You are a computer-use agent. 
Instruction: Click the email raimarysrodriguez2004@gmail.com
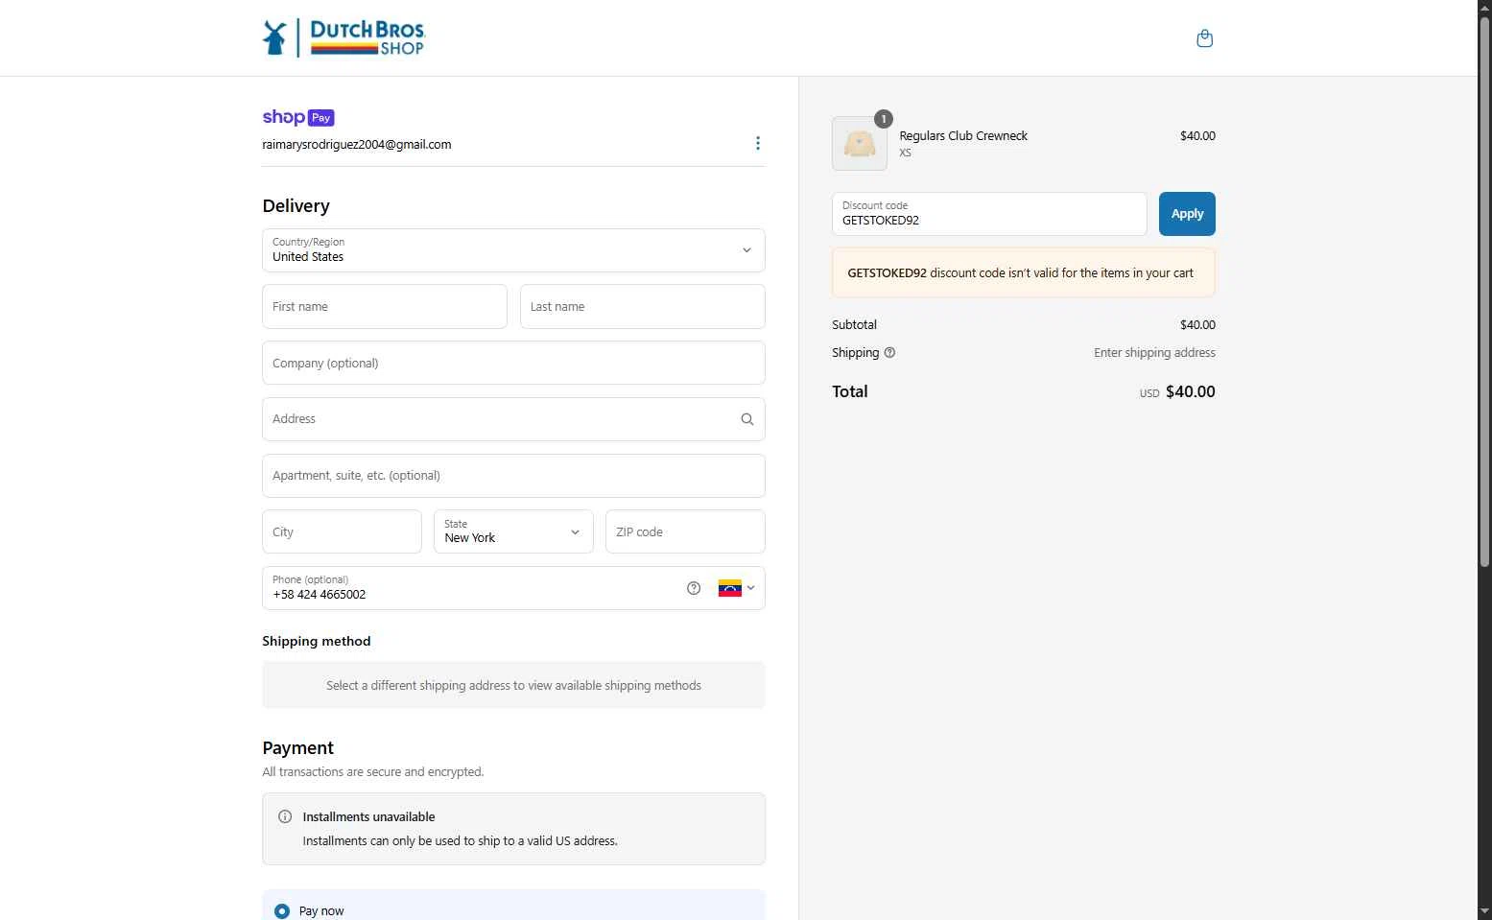(357, 145)
